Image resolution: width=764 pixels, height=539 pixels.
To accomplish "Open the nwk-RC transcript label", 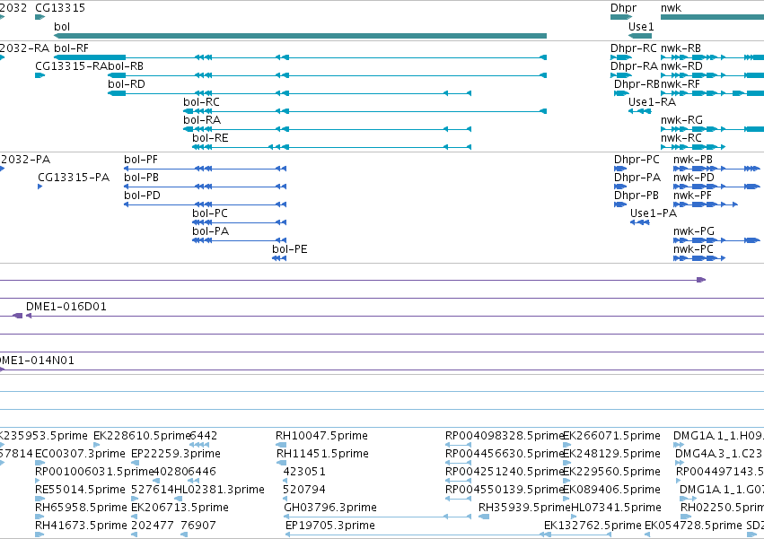I will tap(681, 138).
